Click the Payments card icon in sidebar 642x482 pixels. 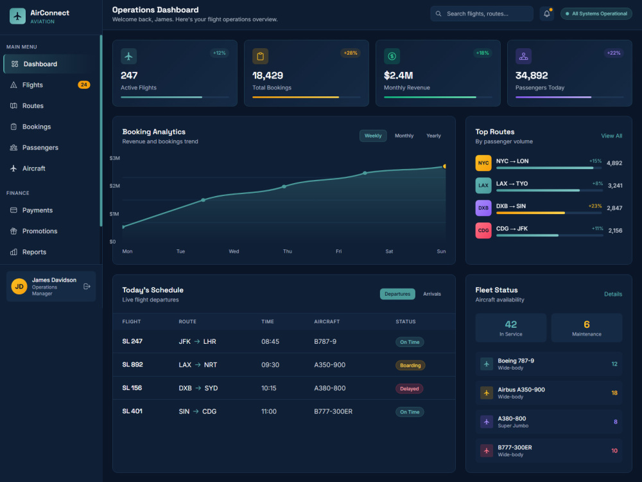point(13,210)
